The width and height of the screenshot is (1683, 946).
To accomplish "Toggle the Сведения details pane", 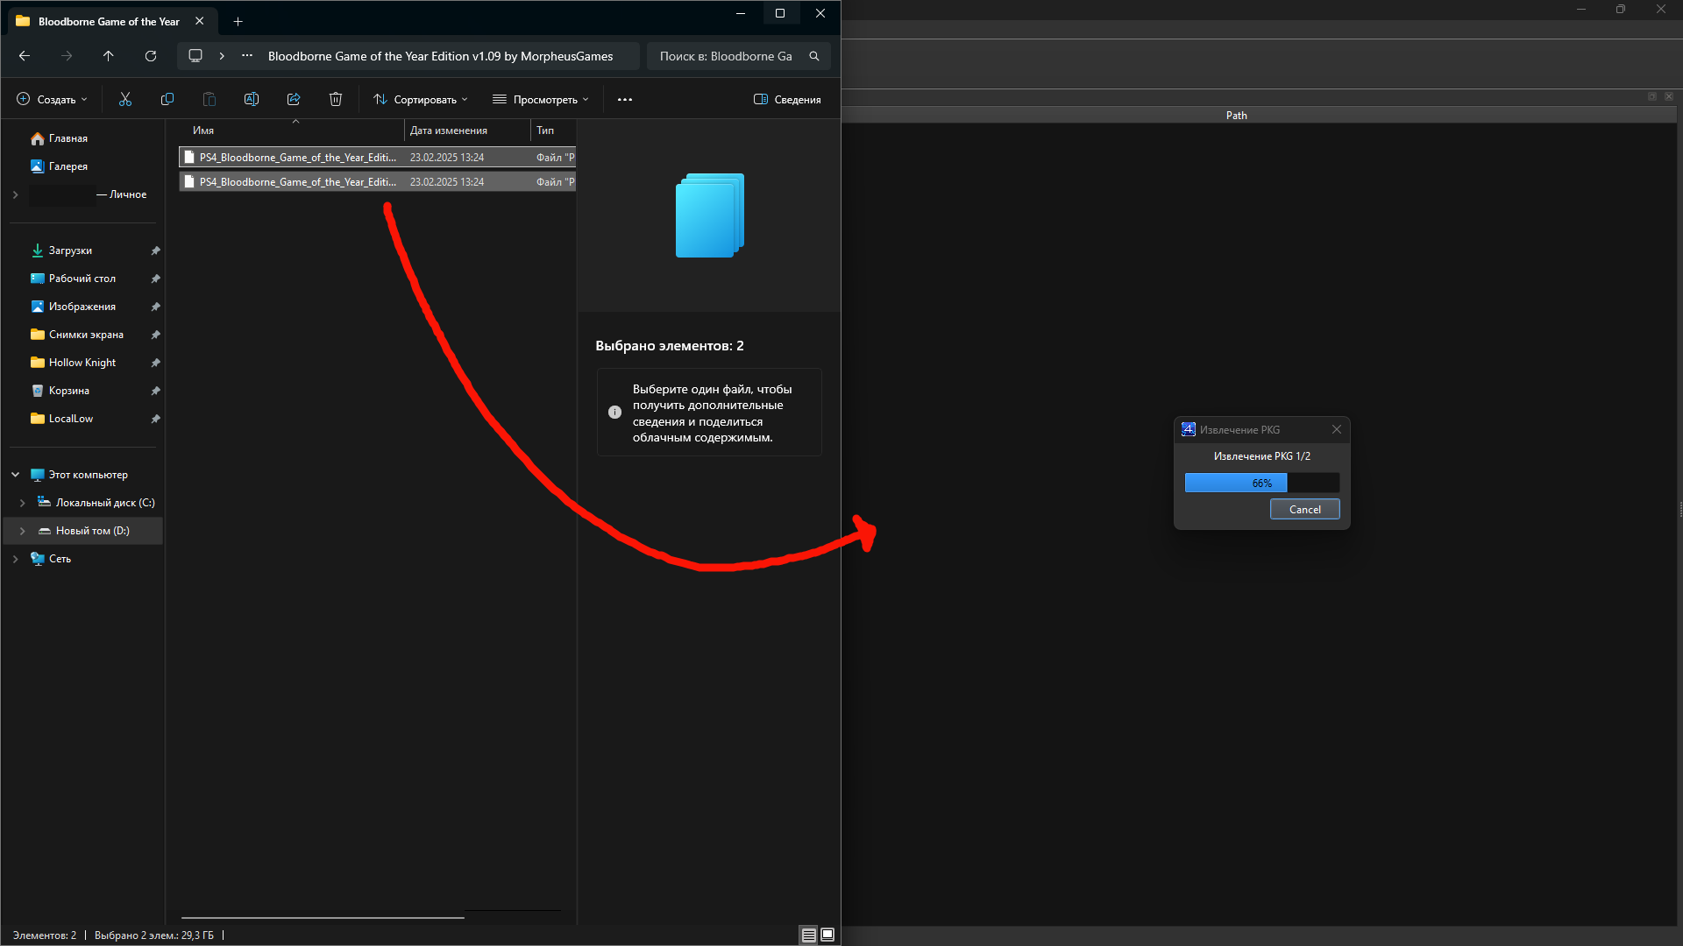I will (x=787, y=100).
